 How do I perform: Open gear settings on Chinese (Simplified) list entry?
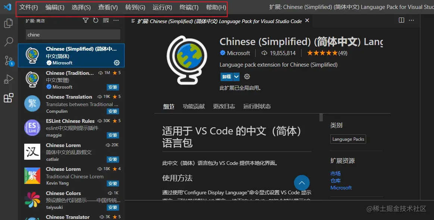[x=117, y=63]
